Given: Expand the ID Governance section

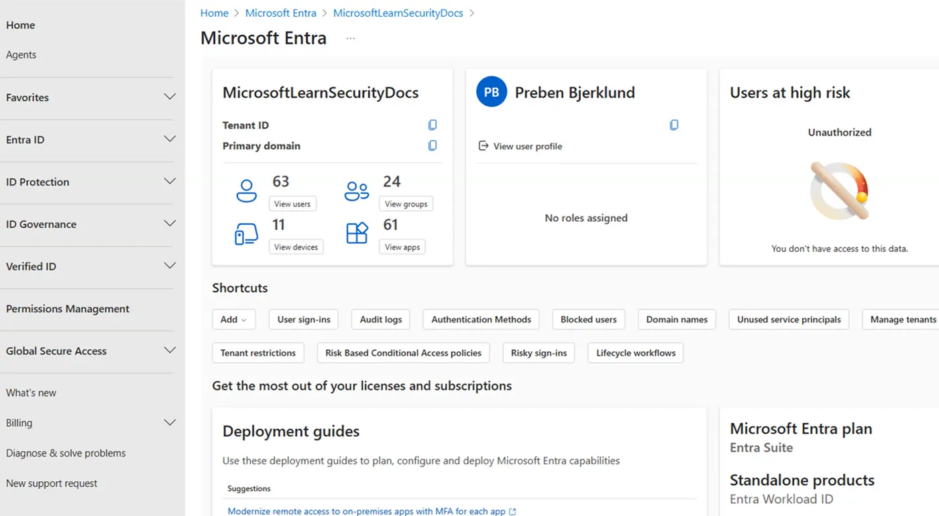Looking at the screenshot, I should coord(170,224).
